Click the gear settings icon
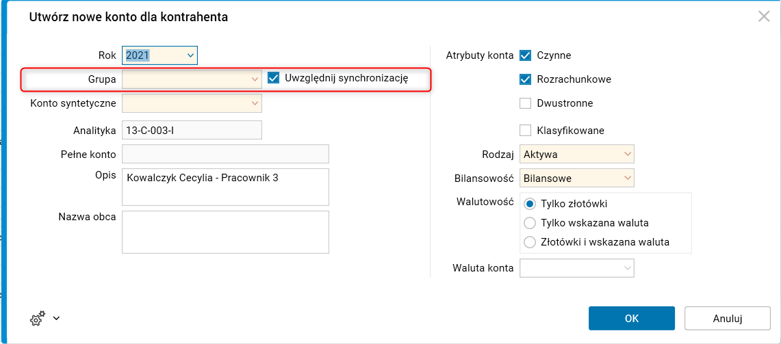This screenshot has width=781, height=344. (37, 319)
